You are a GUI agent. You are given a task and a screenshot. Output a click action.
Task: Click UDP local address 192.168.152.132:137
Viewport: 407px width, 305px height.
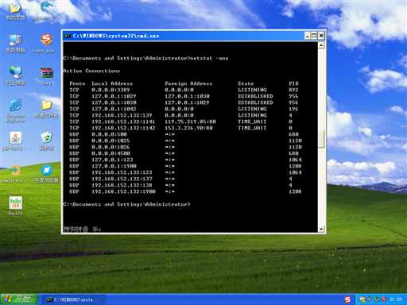tap(122, 179)
